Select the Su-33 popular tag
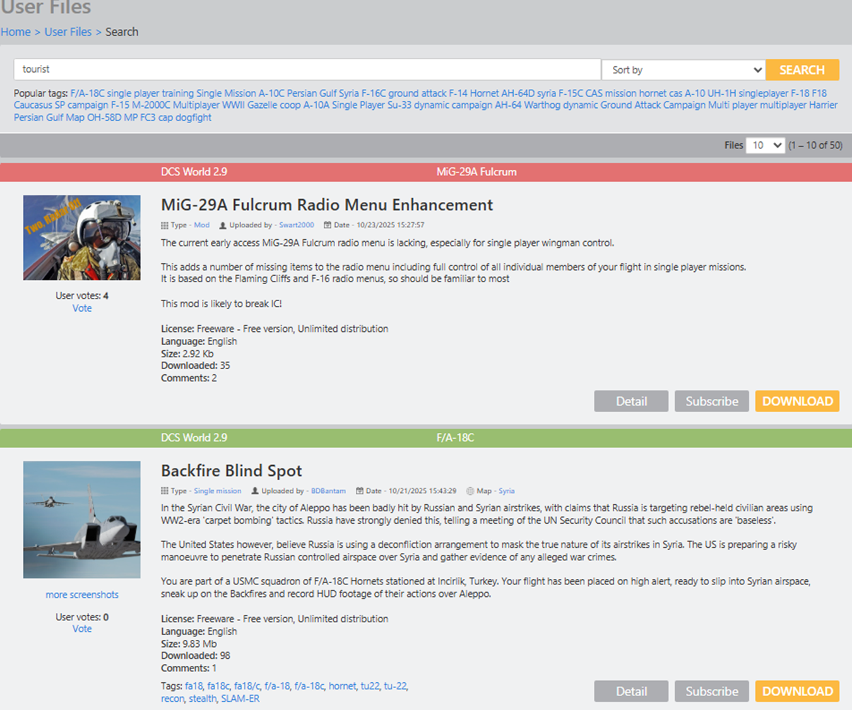This screenshot has width=852, height=710. click(399, 105)
